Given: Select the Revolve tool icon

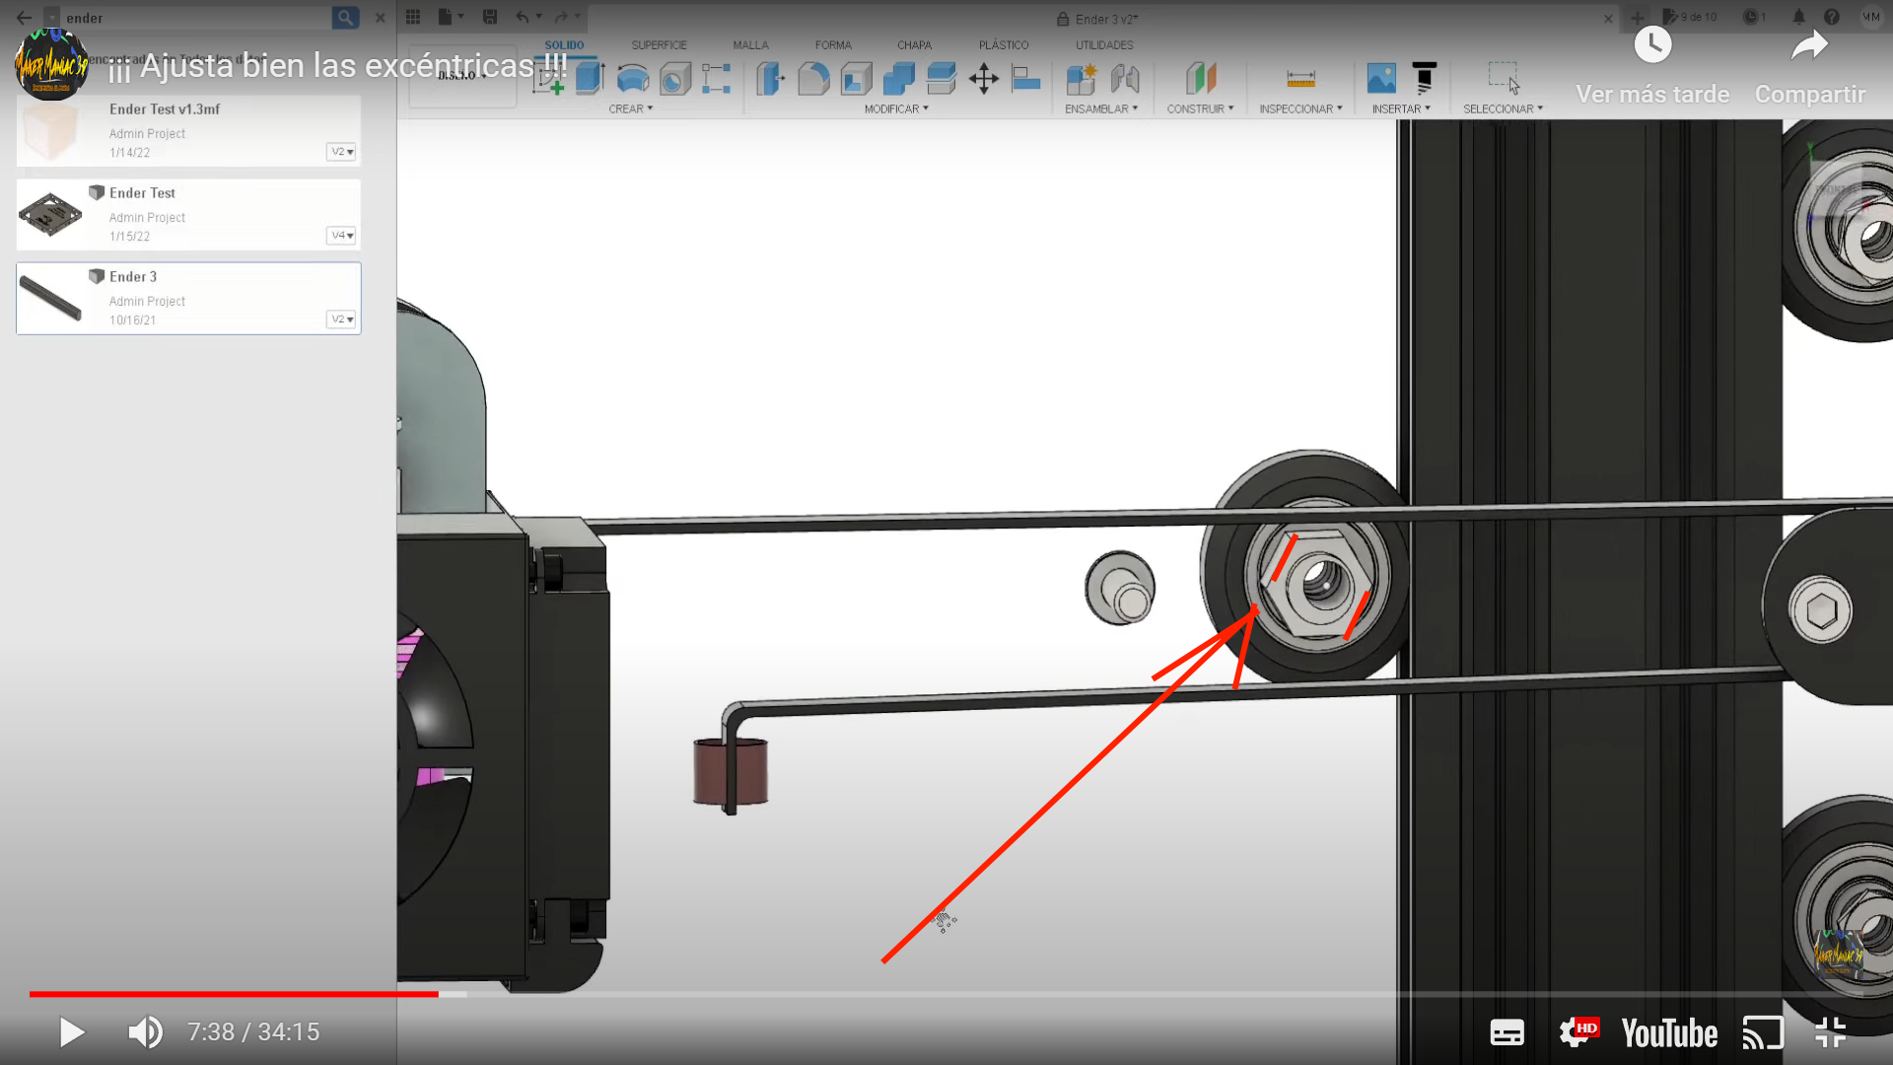Looking at the screenshot, I should 632,78.
